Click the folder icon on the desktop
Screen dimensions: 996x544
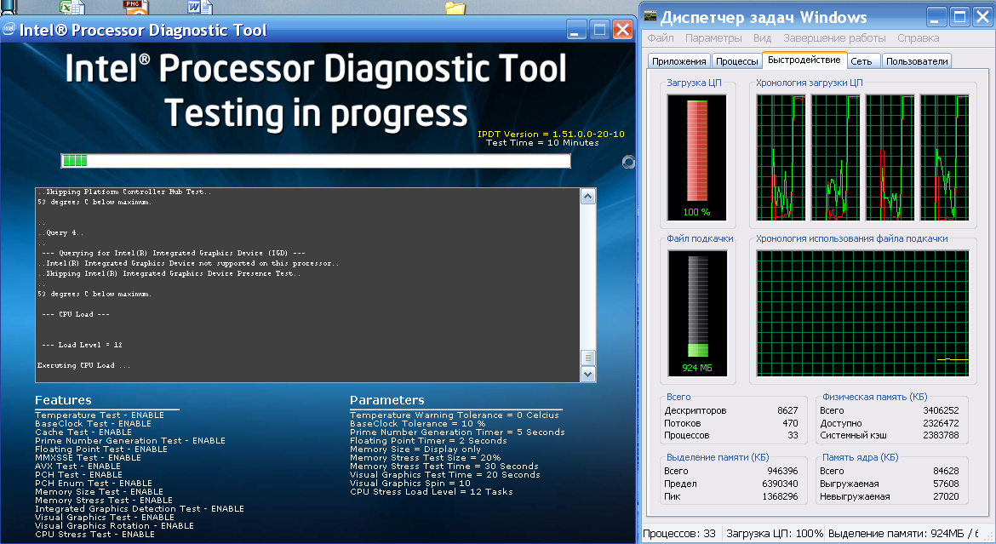[x=455, y=8]
